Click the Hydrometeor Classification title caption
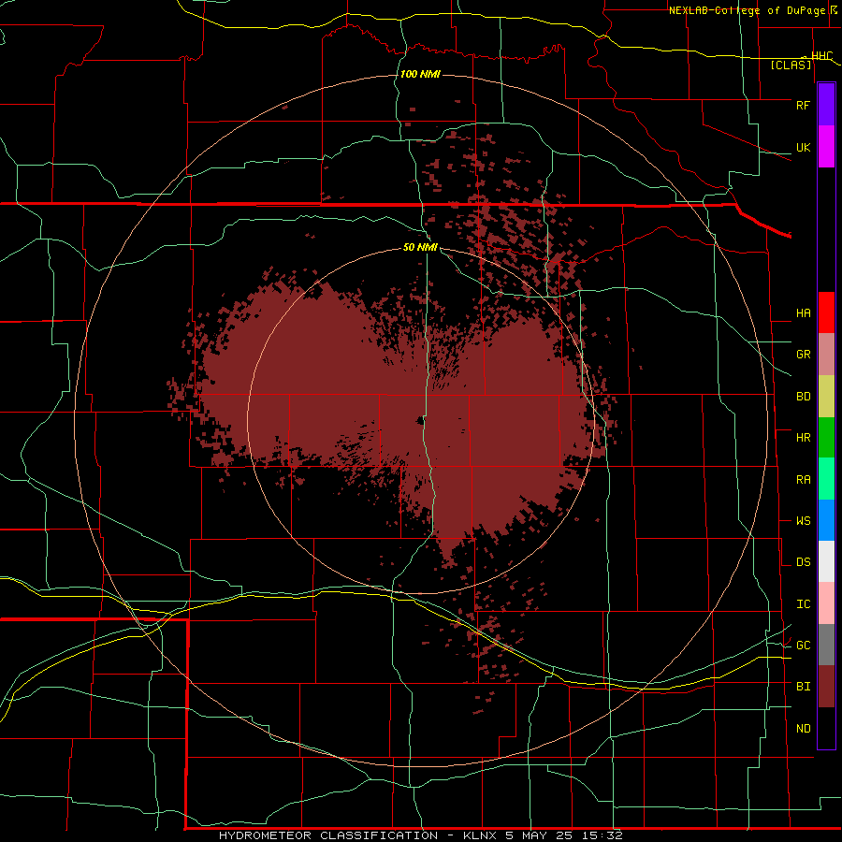 (x=420, y=835)
